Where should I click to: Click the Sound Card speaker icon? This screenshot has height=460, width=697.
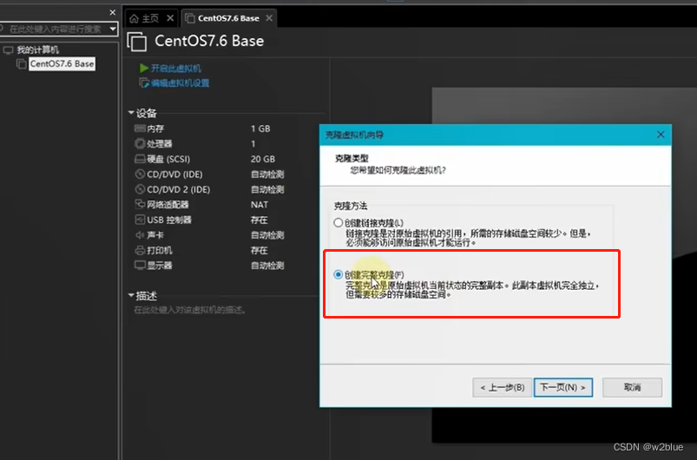pyautogui.click(x=140, y=234)
